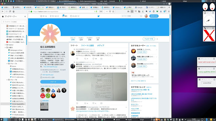Viewport: 216px width, 121px height.
Task: Click the Twitter bird logo in header
Action: pos(99,16)
